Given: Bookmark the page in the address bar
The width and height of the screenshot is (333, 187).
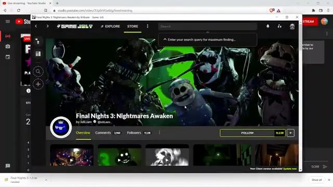Looking at the screenshot, I should click(x=46, y=10).
